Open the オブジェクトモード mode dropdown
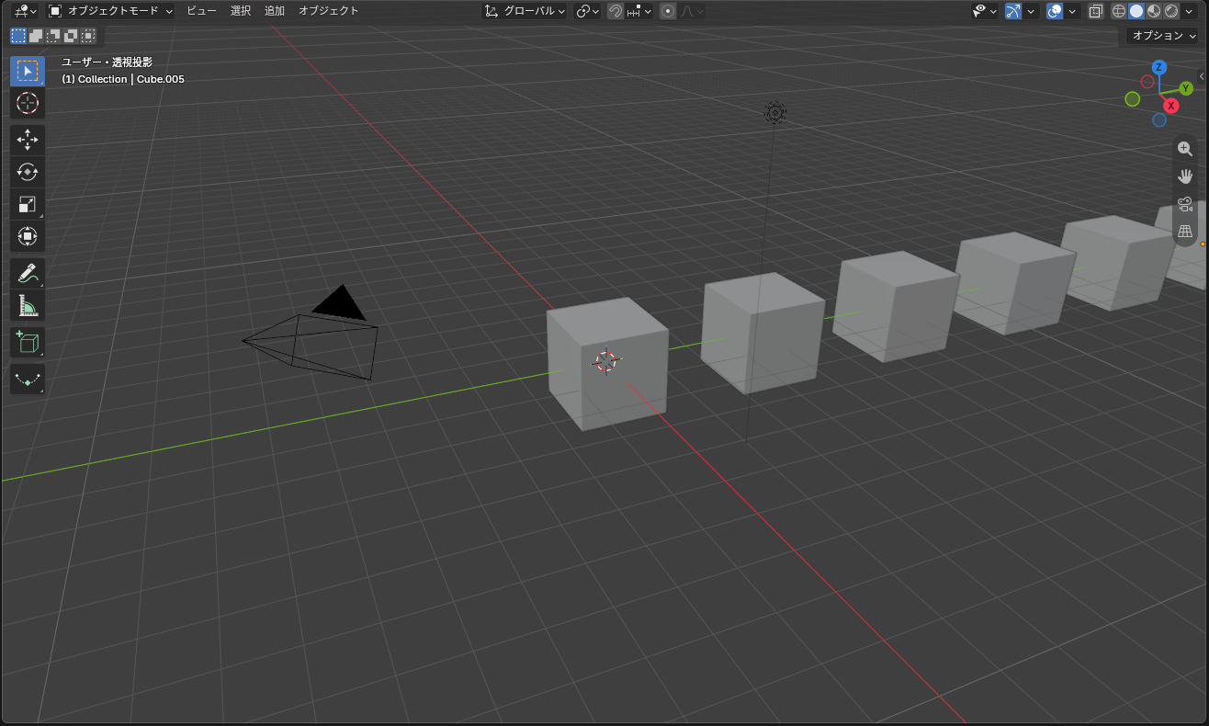The width and height of the screenshot is (1209, 726). 110,11
